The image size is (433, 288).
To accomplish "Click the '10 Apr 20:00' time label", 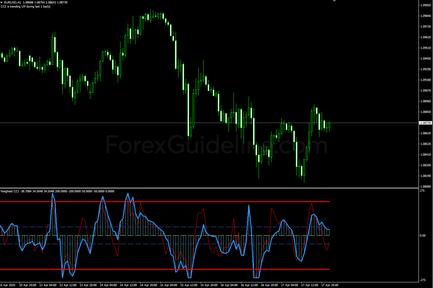I will point(27,285).
